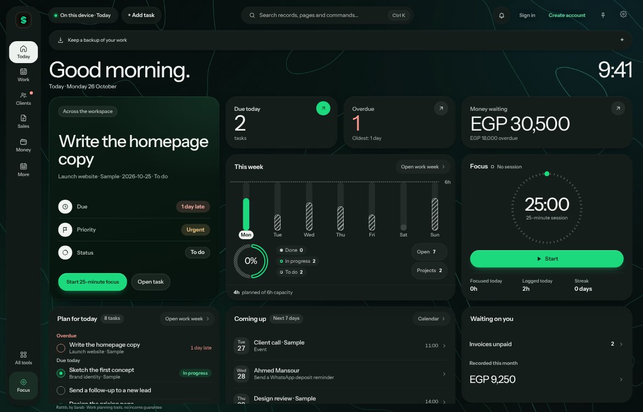Image resolution: width=643 pixels, height=412 pixels.
Task: Open All tools grid
Action: [x=24, y=358]
